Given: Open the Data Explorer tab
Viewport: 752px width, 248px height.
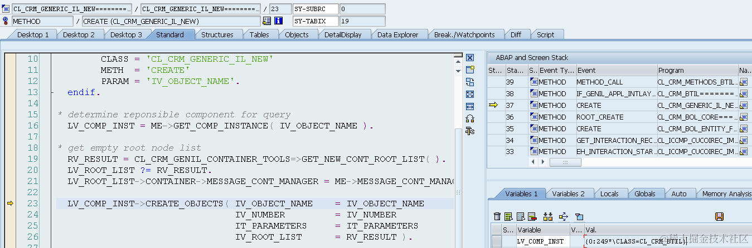Looking at the screenshot, I should [397, 34].
